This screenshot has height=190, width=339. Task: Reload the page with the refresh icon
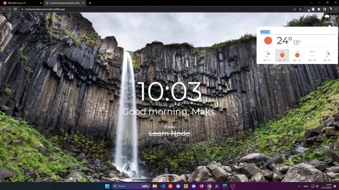click(15, 9)
